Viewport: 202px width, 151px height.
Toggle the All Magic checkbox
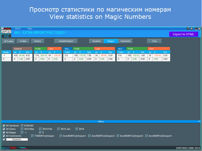coord(4,132)
